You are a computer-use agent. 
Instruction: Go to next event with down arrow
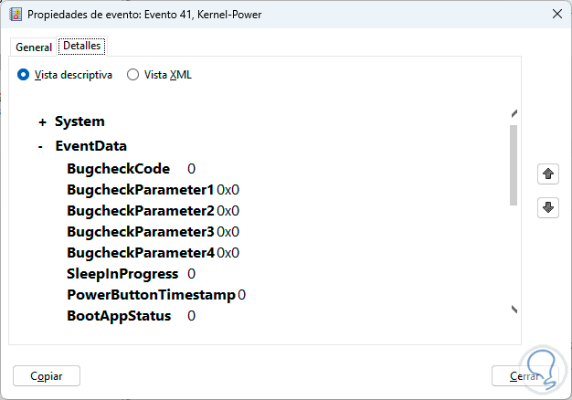click(548, 207)
